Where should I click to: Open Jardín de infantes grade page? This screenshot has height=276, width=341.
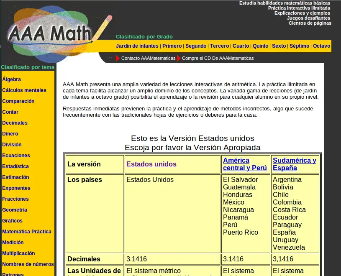pos(137,46)
